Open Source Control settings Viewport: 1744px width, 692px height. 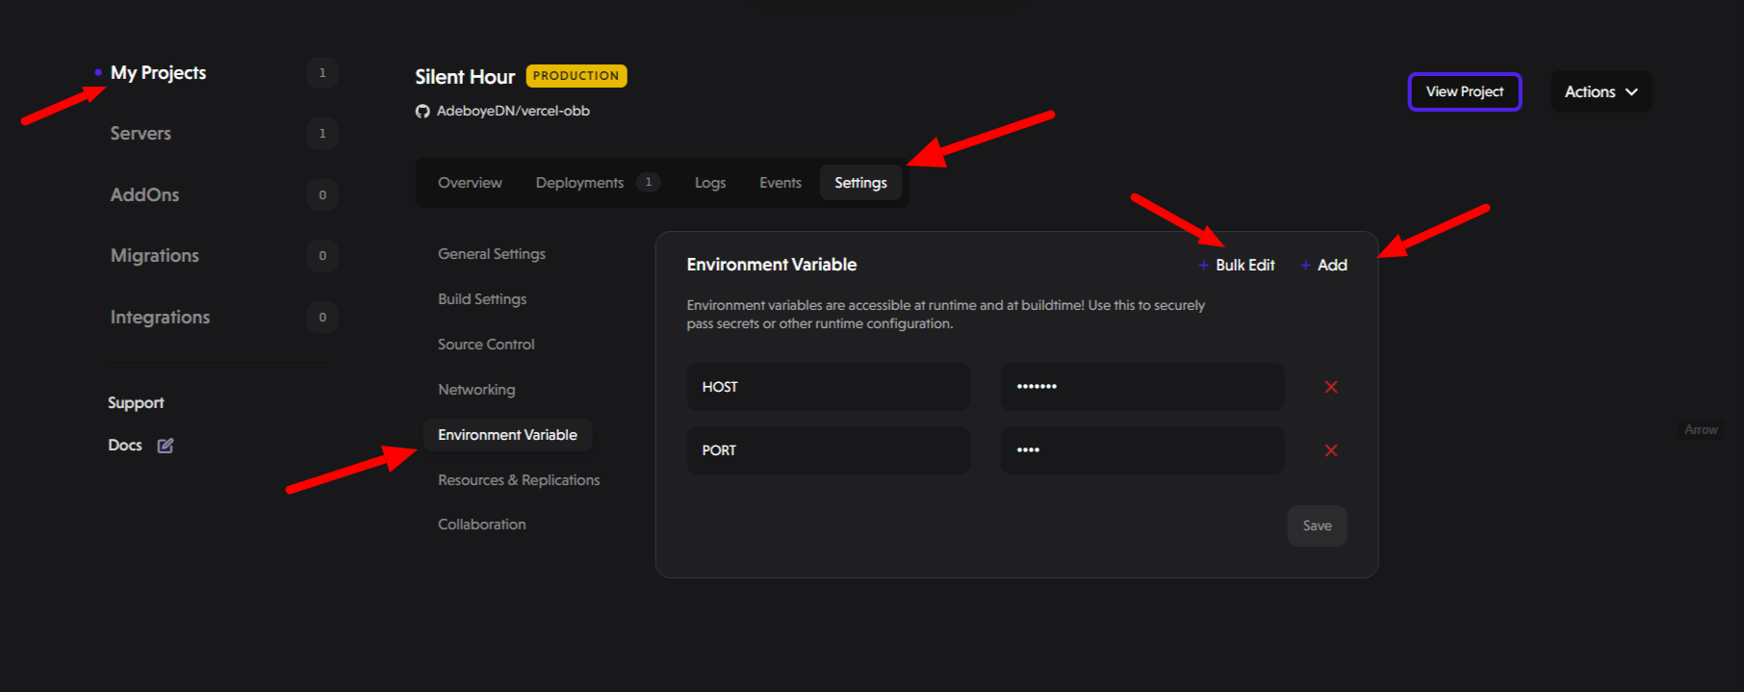(486, 345)
